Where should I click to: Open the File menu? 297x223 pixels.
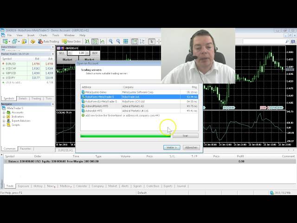click(x=9, y=35)
